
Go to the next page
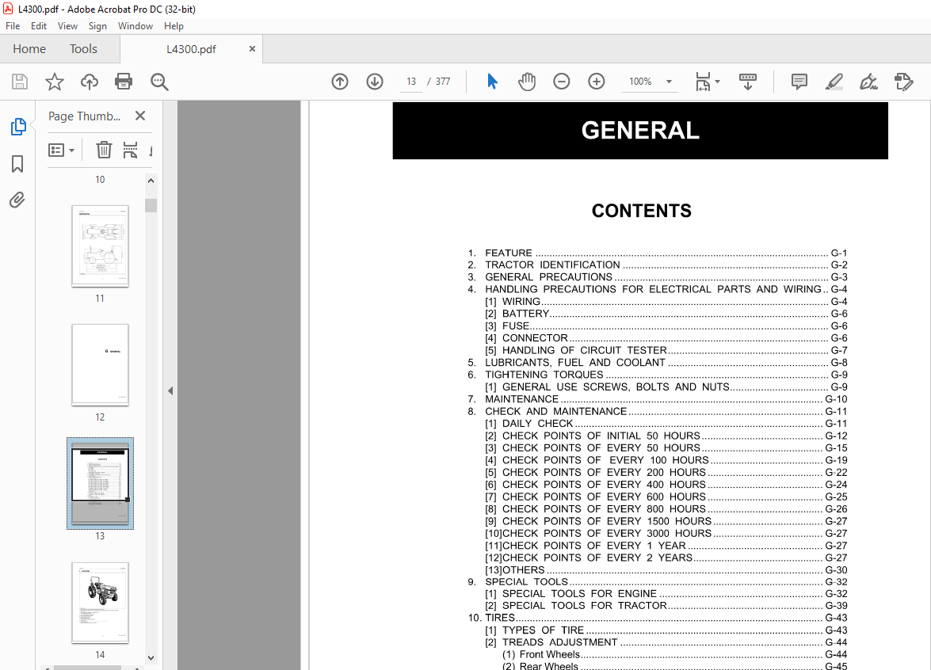[375, 82]
